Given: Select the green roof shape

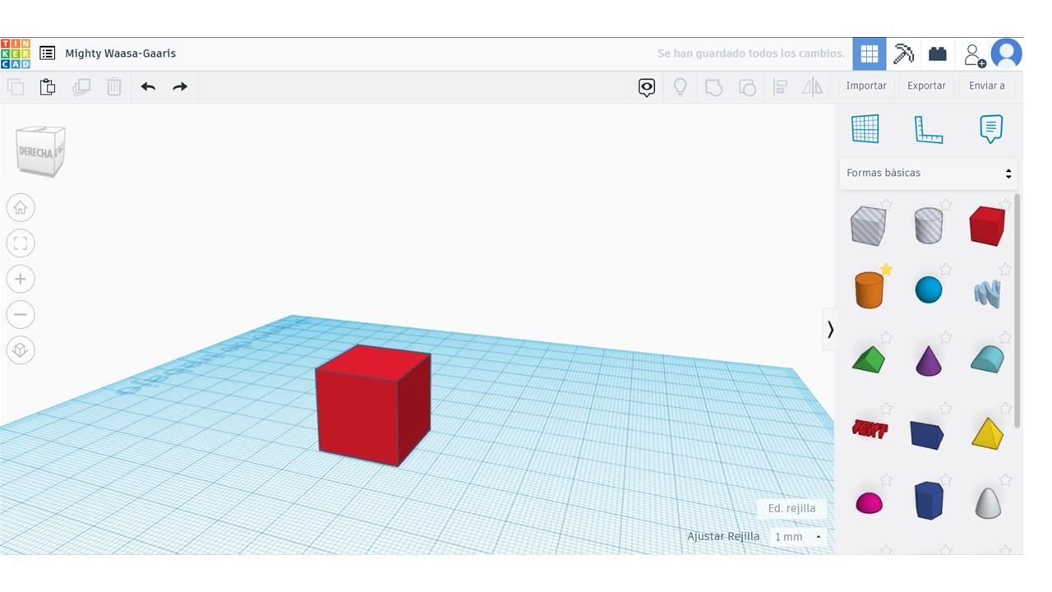Looking at the screenshot, I should click(869, 360).
